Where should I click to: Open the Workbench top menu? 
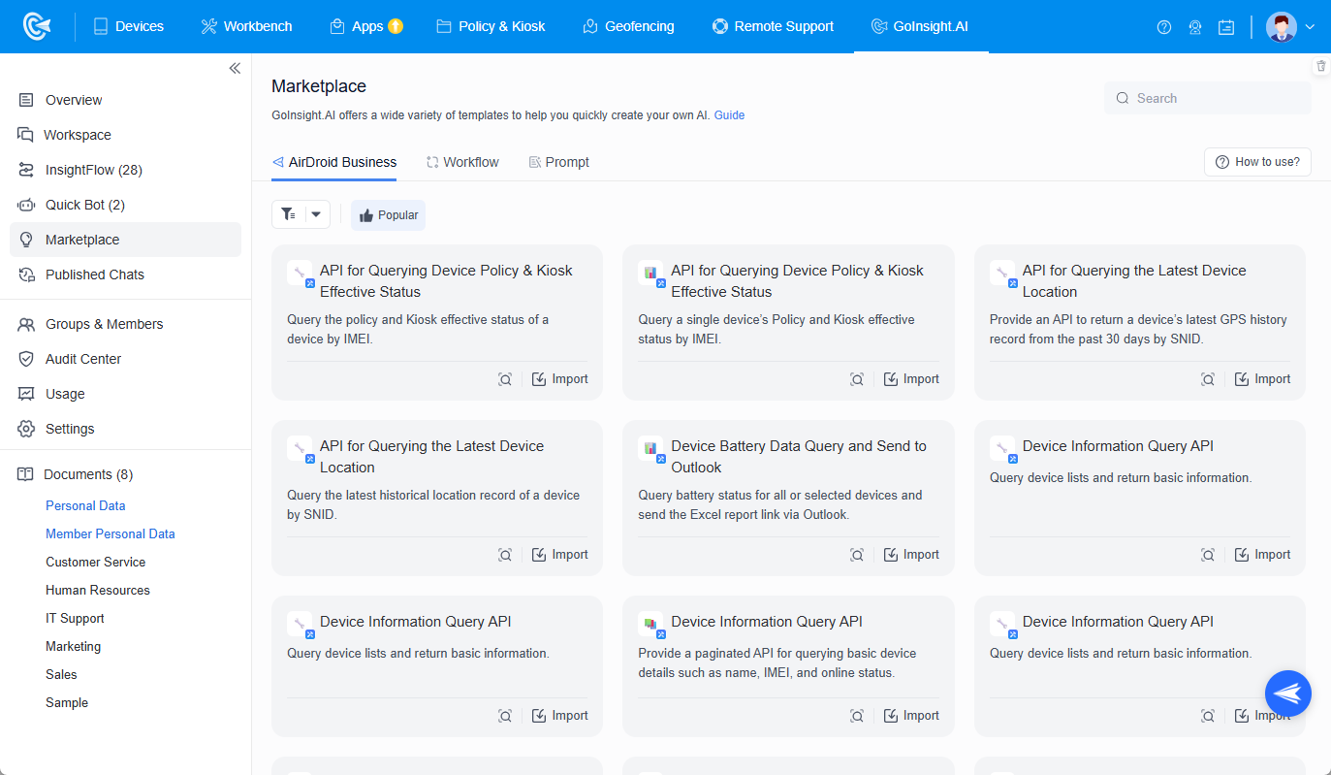[246, 26]
